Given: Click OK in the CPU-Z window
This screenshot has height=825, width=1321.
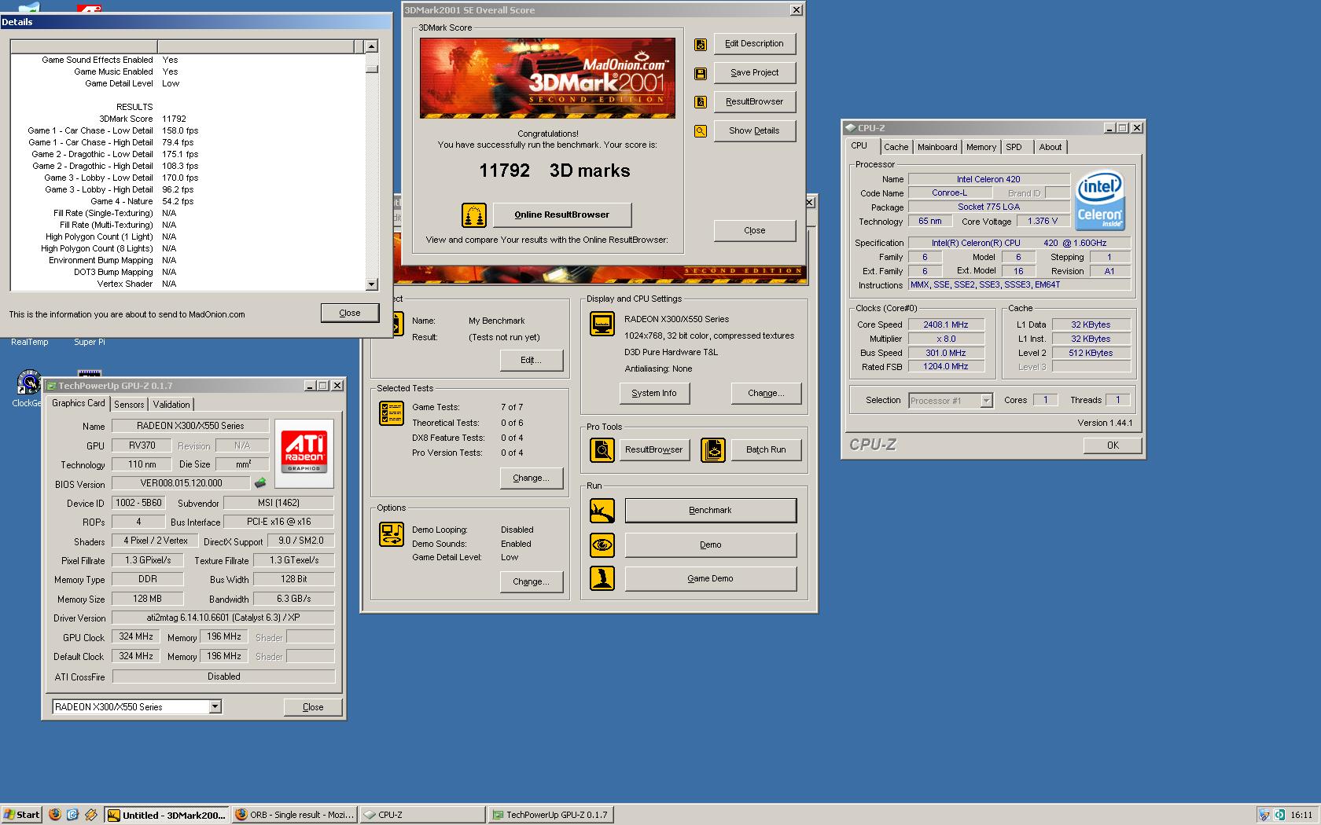Looking at the screenshot, I should click(x=1113, y=445).
